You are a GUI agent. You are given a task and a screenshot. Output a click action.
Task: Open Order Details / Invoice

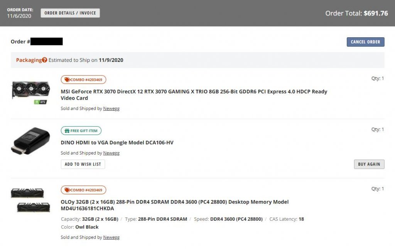tap(70, 13)
